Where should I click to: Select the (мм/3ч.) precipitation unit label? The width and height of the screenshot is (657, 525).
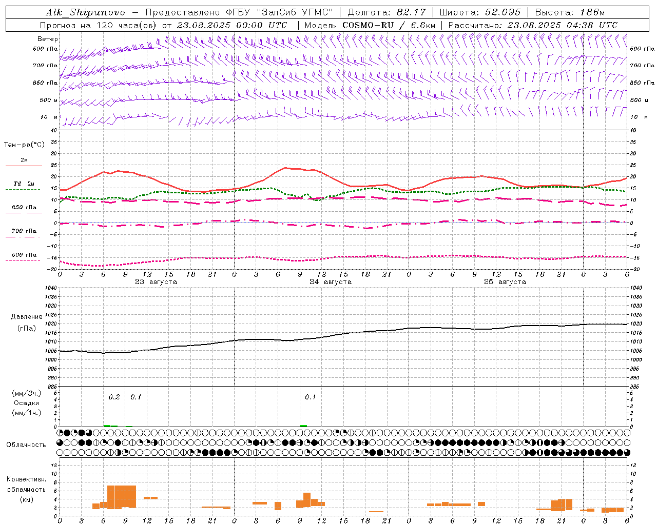pos(26,393)
